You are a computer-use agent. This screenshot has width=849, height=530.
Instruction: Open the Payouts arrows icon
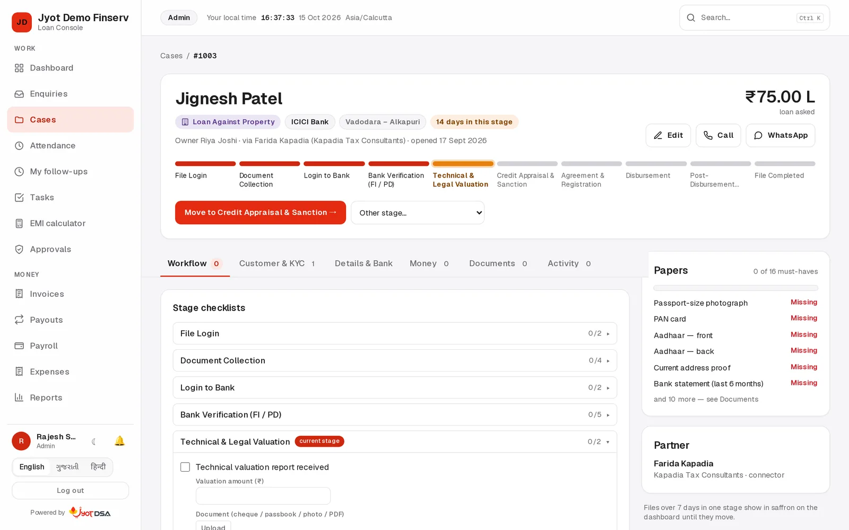tap(19, 320)
